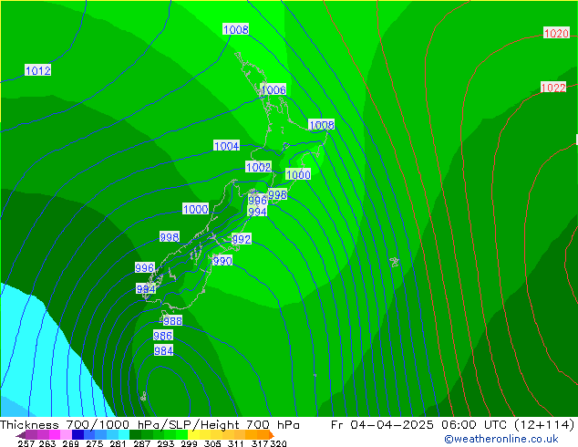Click the 992 isobar label
The width and height of the screenshot is (578, 447).
click(x=242, y=239)
